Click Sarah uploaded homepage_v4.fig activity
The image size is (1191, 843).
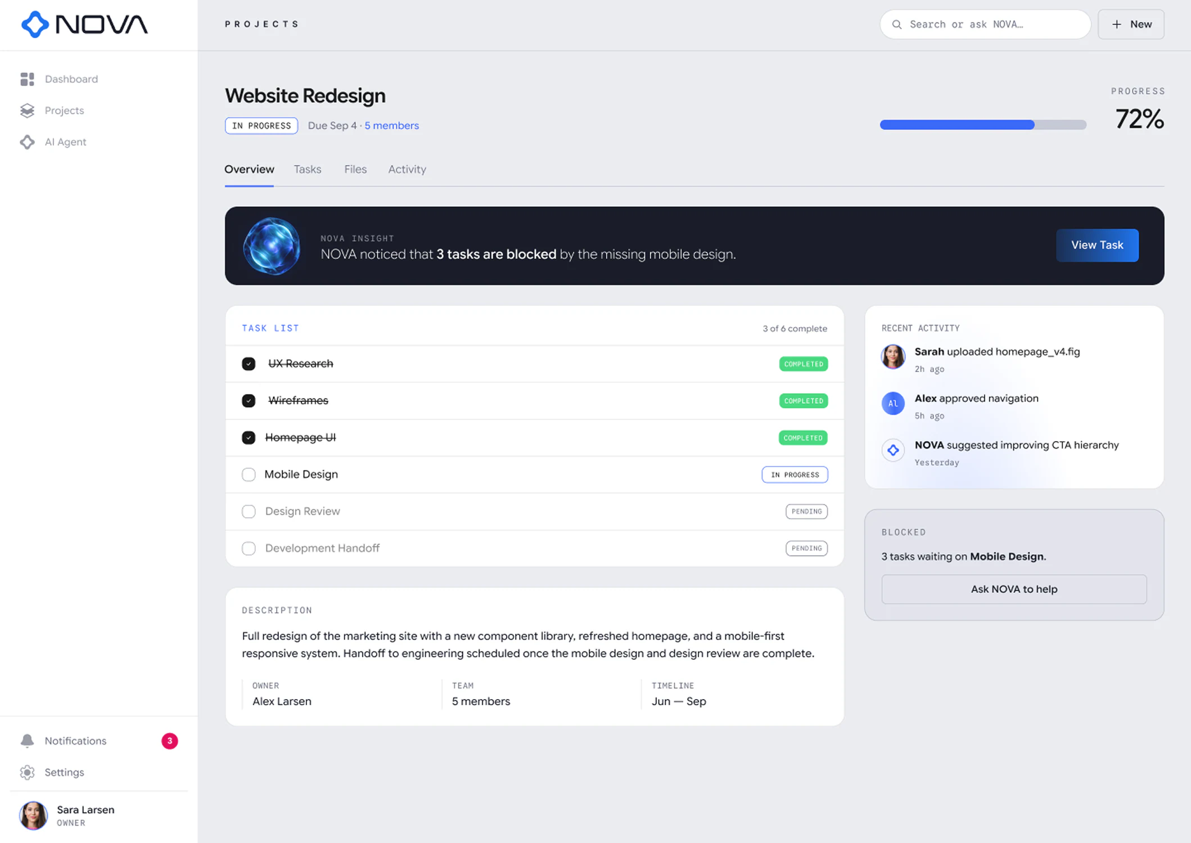[997, 352]
